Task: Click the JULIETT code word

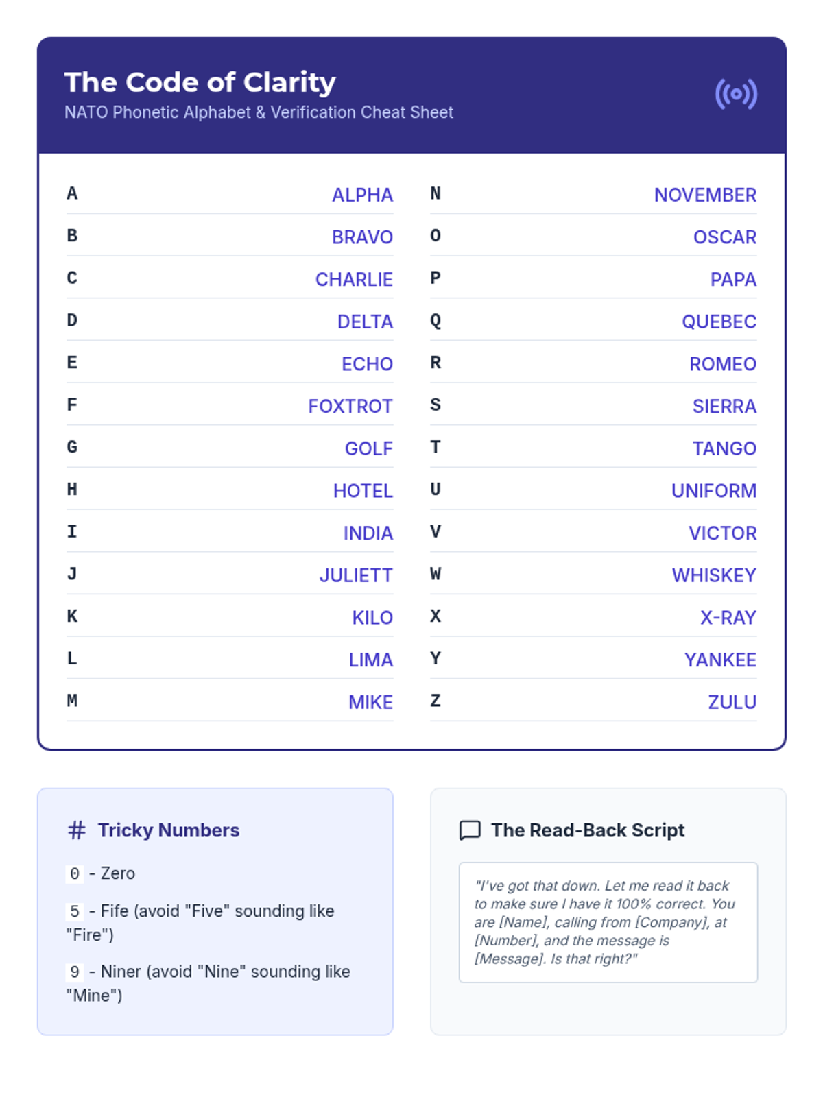Action: pyautogui.click(x=356, y=576)
